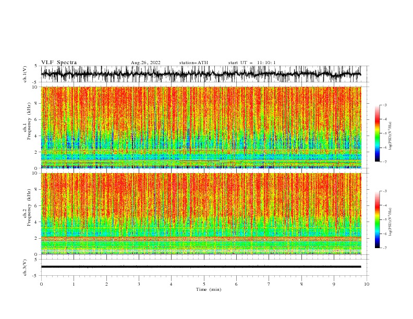The height and width of the screenshot is (319, 413).
Task: Click the "8" kHz tick on ch.1 axis
Action: (37, 103)
